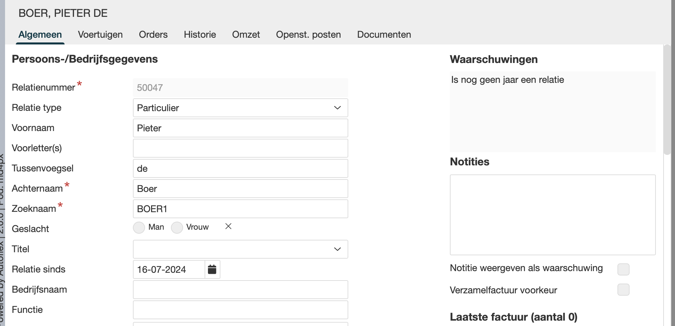
Task: Open the Relatie type dropdown
Action: (240, 108)
